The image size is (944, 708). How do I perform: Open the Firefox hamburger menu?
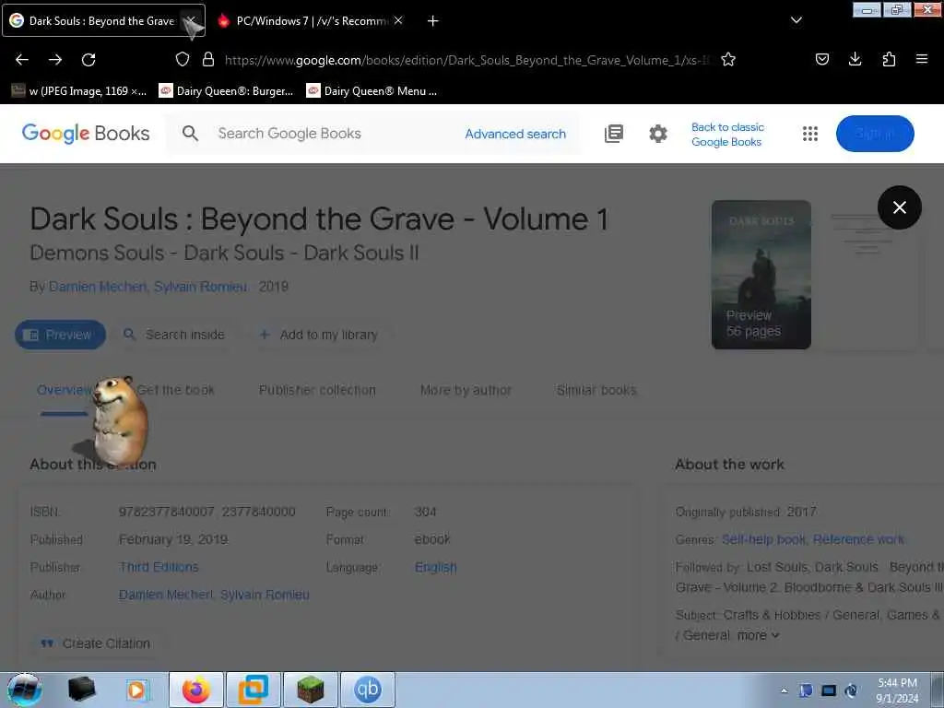pos(922,59)
